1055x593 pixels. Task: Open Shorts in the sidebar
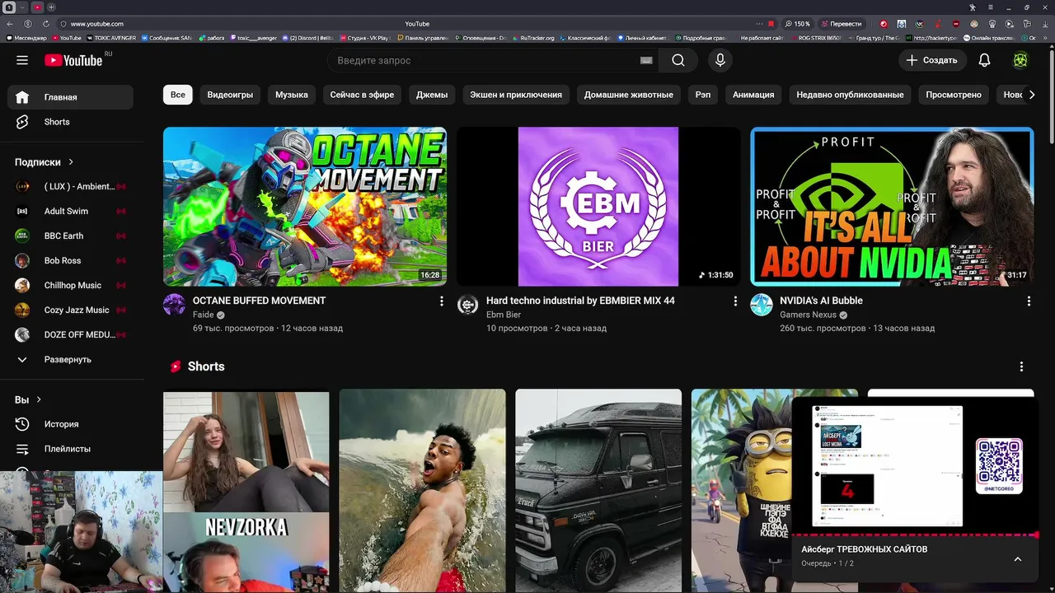point(71,122)
